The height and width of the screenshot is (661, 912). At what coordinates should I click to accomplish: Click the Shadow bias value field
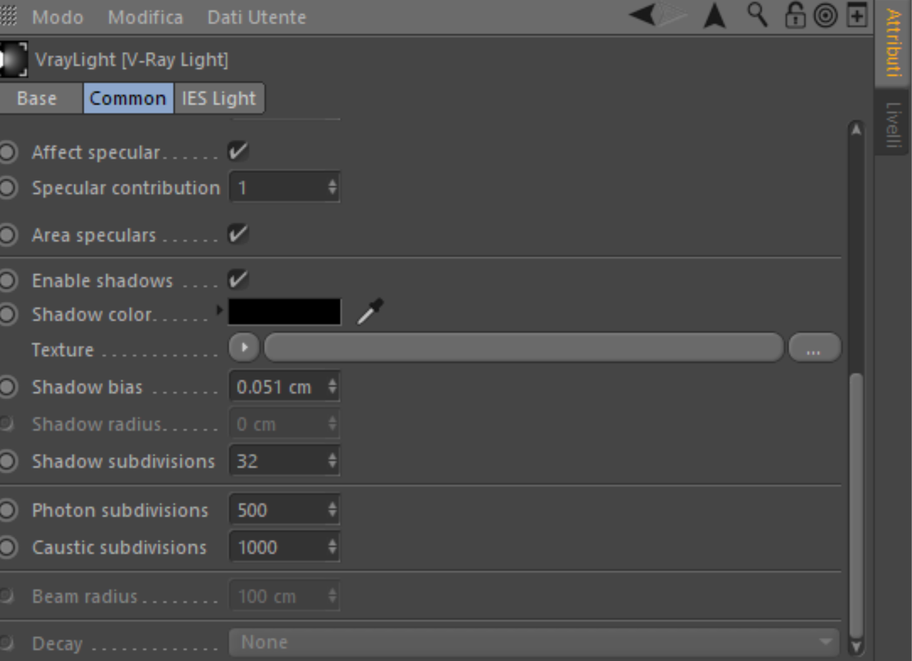tap(284, 387)
